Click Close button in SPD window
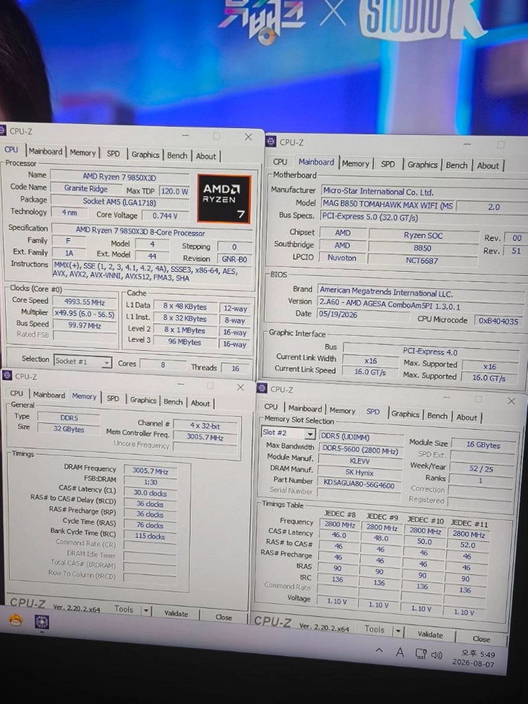528x704 pixels. coord(482,638)
